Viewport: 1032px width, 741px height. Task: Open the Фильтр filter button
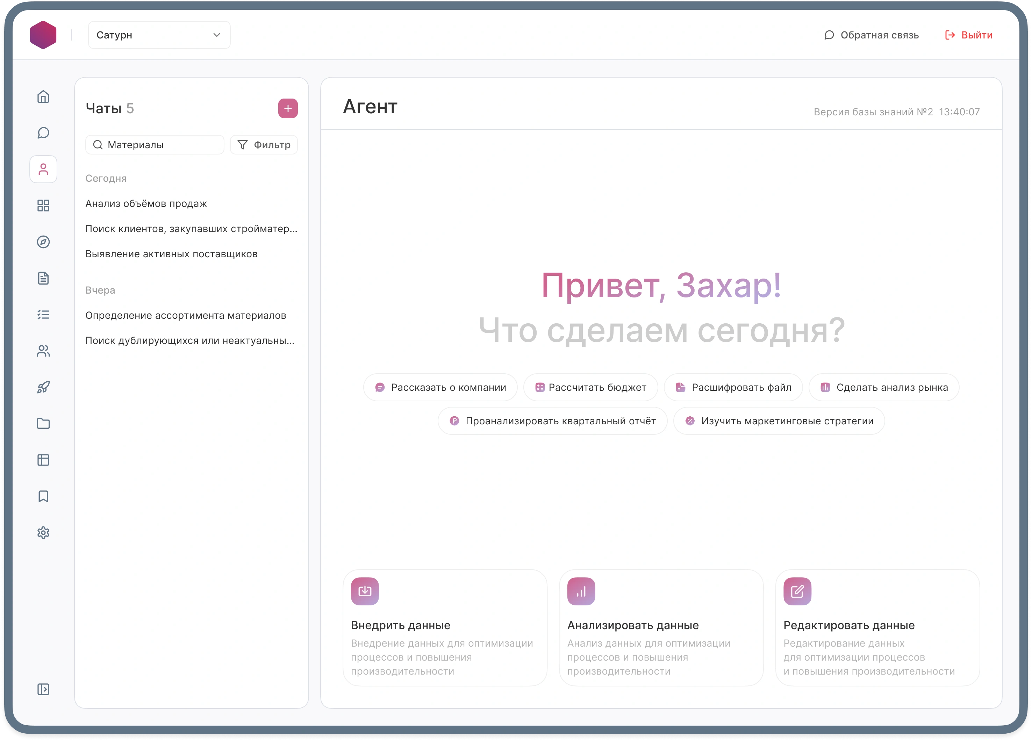(264, 145)
